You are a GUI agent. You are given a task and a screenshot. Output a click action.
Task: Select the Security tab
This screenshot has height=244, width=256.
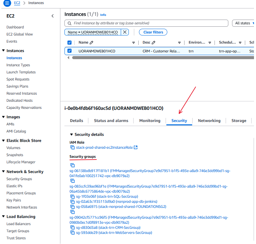tap(179, 121)
